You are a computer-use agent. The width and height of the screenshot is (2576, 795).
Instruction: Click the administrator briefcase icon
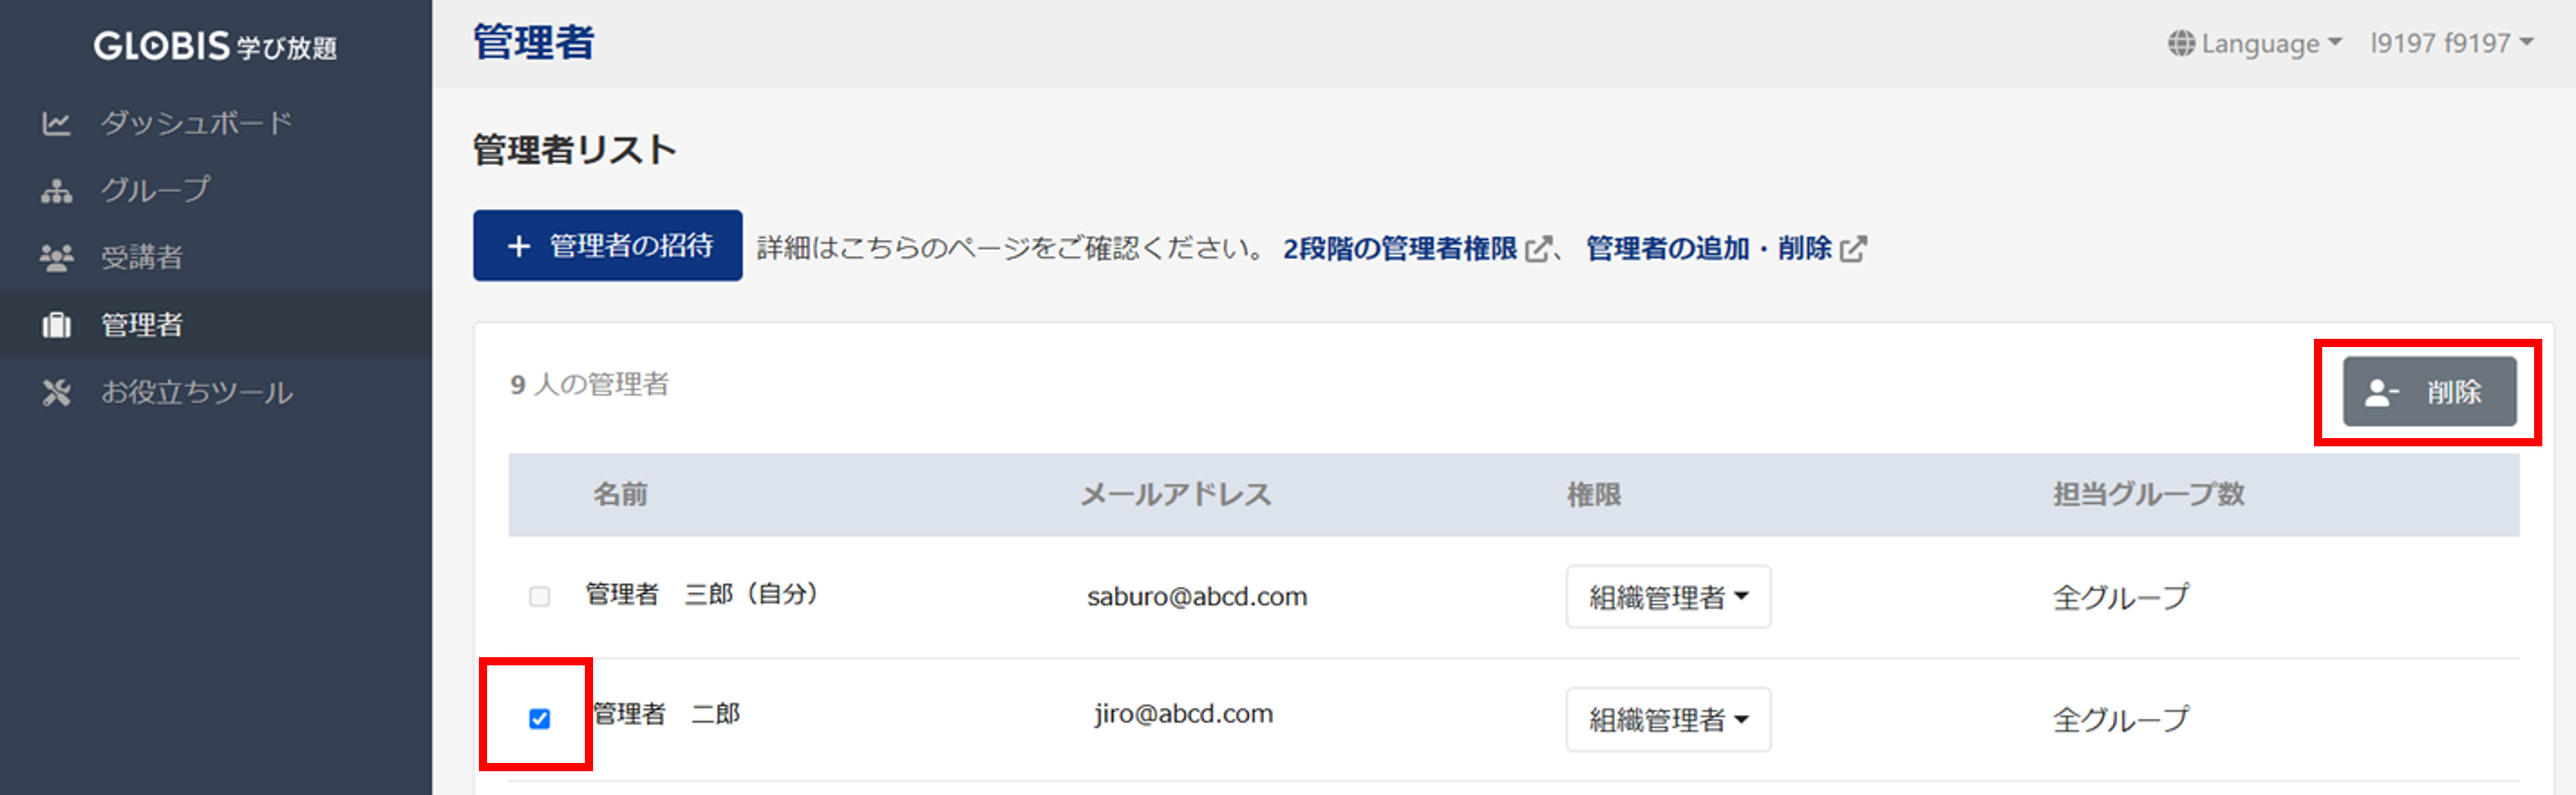56,325
